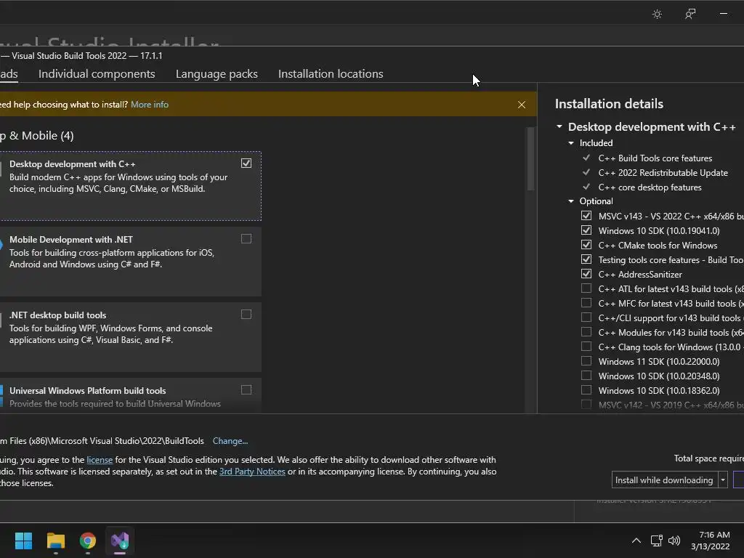744x558 pixels.
Task: Open the clock and date panel
Action: 711,541
